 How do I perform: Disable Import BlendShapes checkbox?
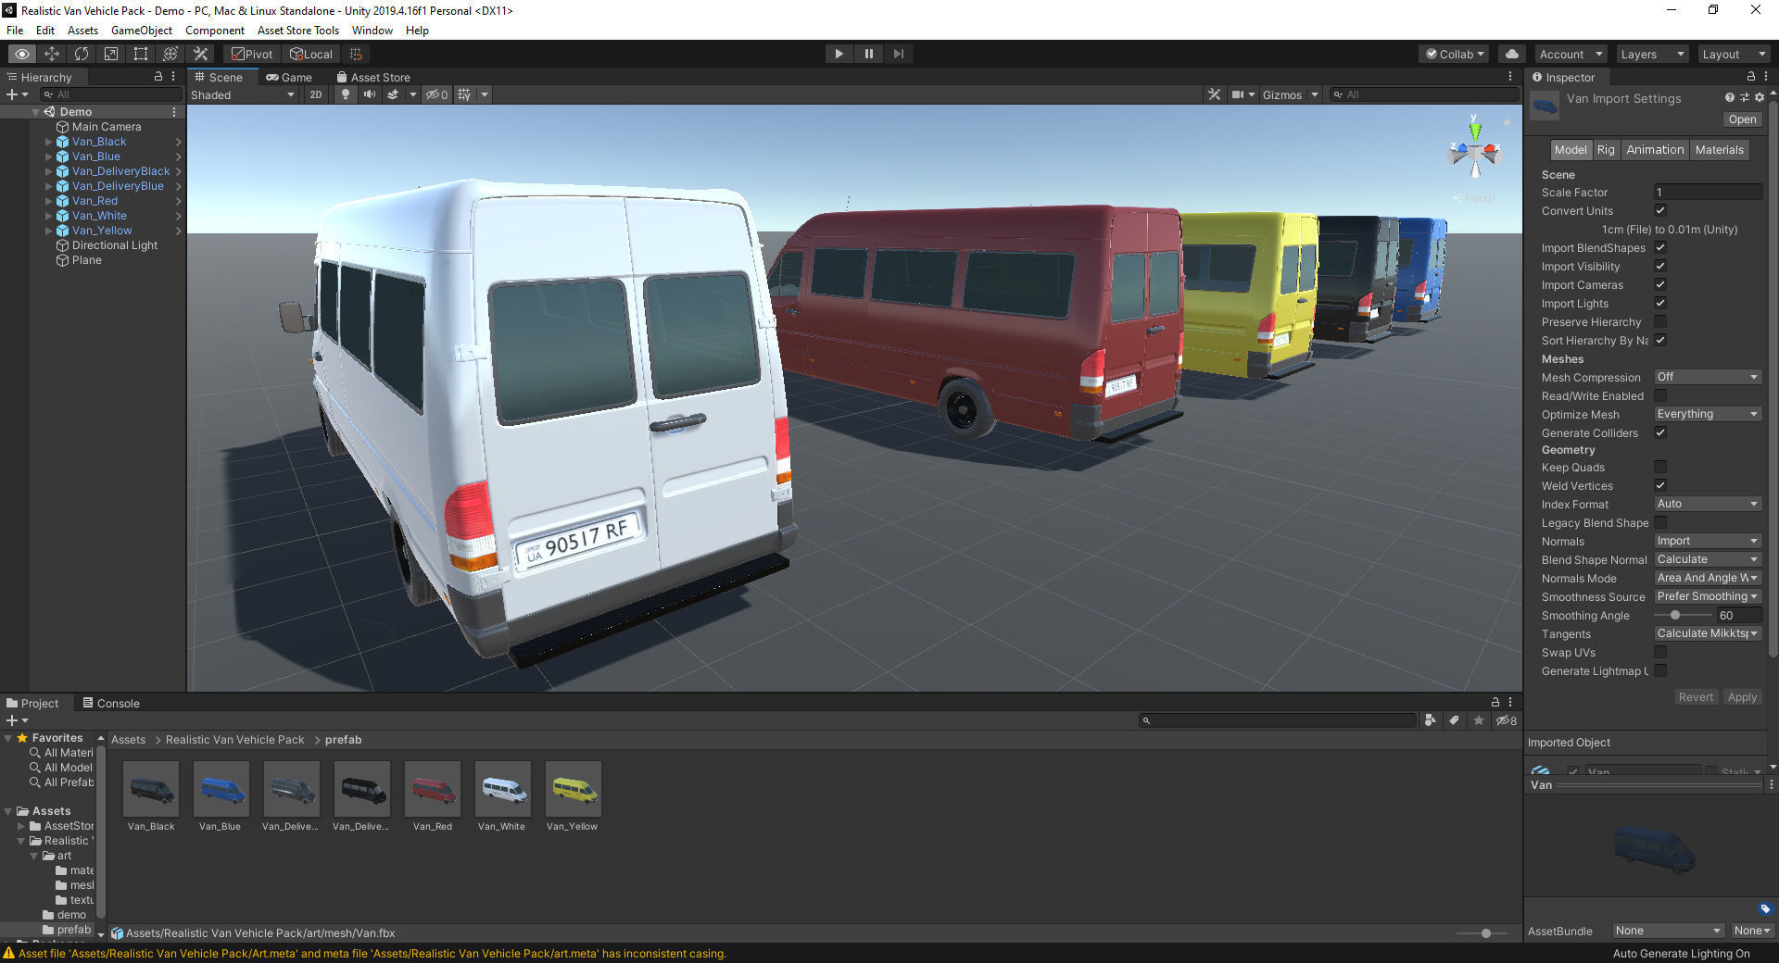click(x=1660, y=247)
